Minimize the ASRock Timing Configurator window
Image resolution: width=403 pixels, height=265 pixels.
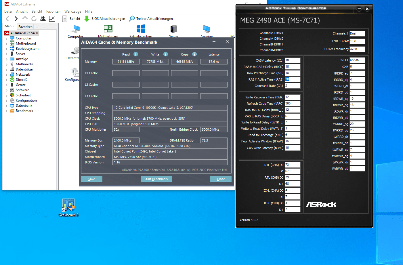pyautogui.click(x=359, y=9)
